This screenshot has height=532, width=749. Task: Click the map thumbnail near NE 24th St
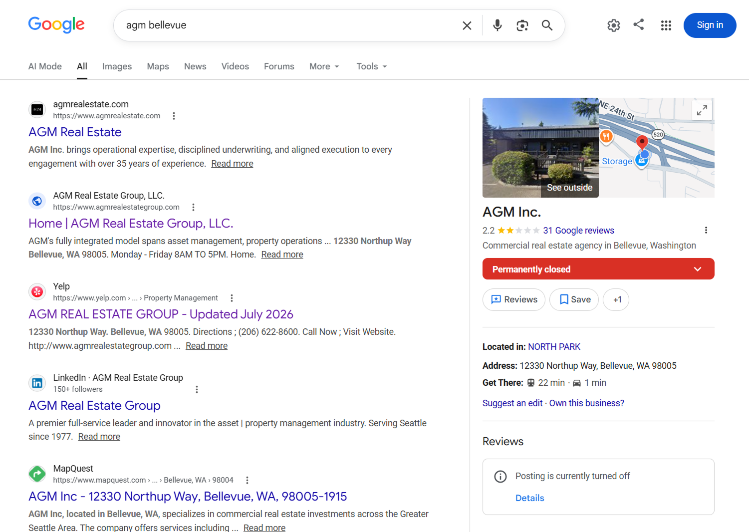pos(657,148)
